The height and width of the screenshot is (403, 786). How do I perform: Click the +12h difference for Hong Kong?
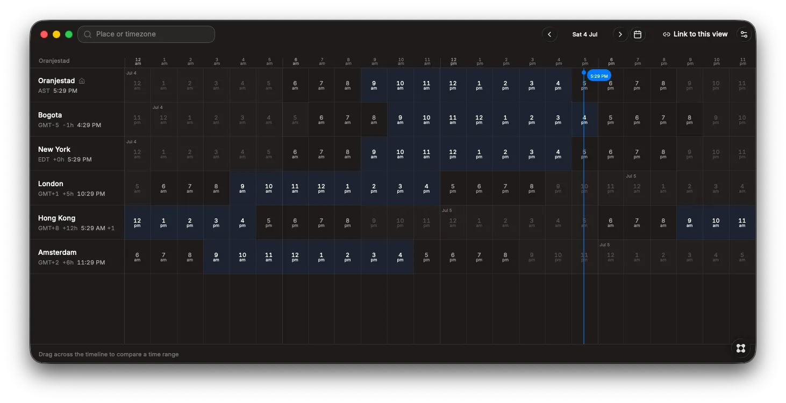[70, 228]
